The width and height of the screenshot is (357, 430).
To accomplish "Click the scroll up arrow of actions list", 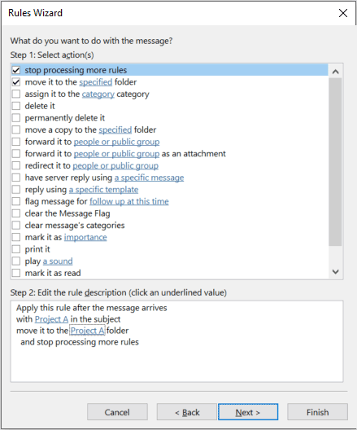I will click(x=335, y=72).
